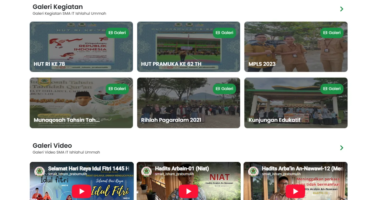
Task: Open channel avatar on Hadits Arbain-01 video
Action: [146, 171]
